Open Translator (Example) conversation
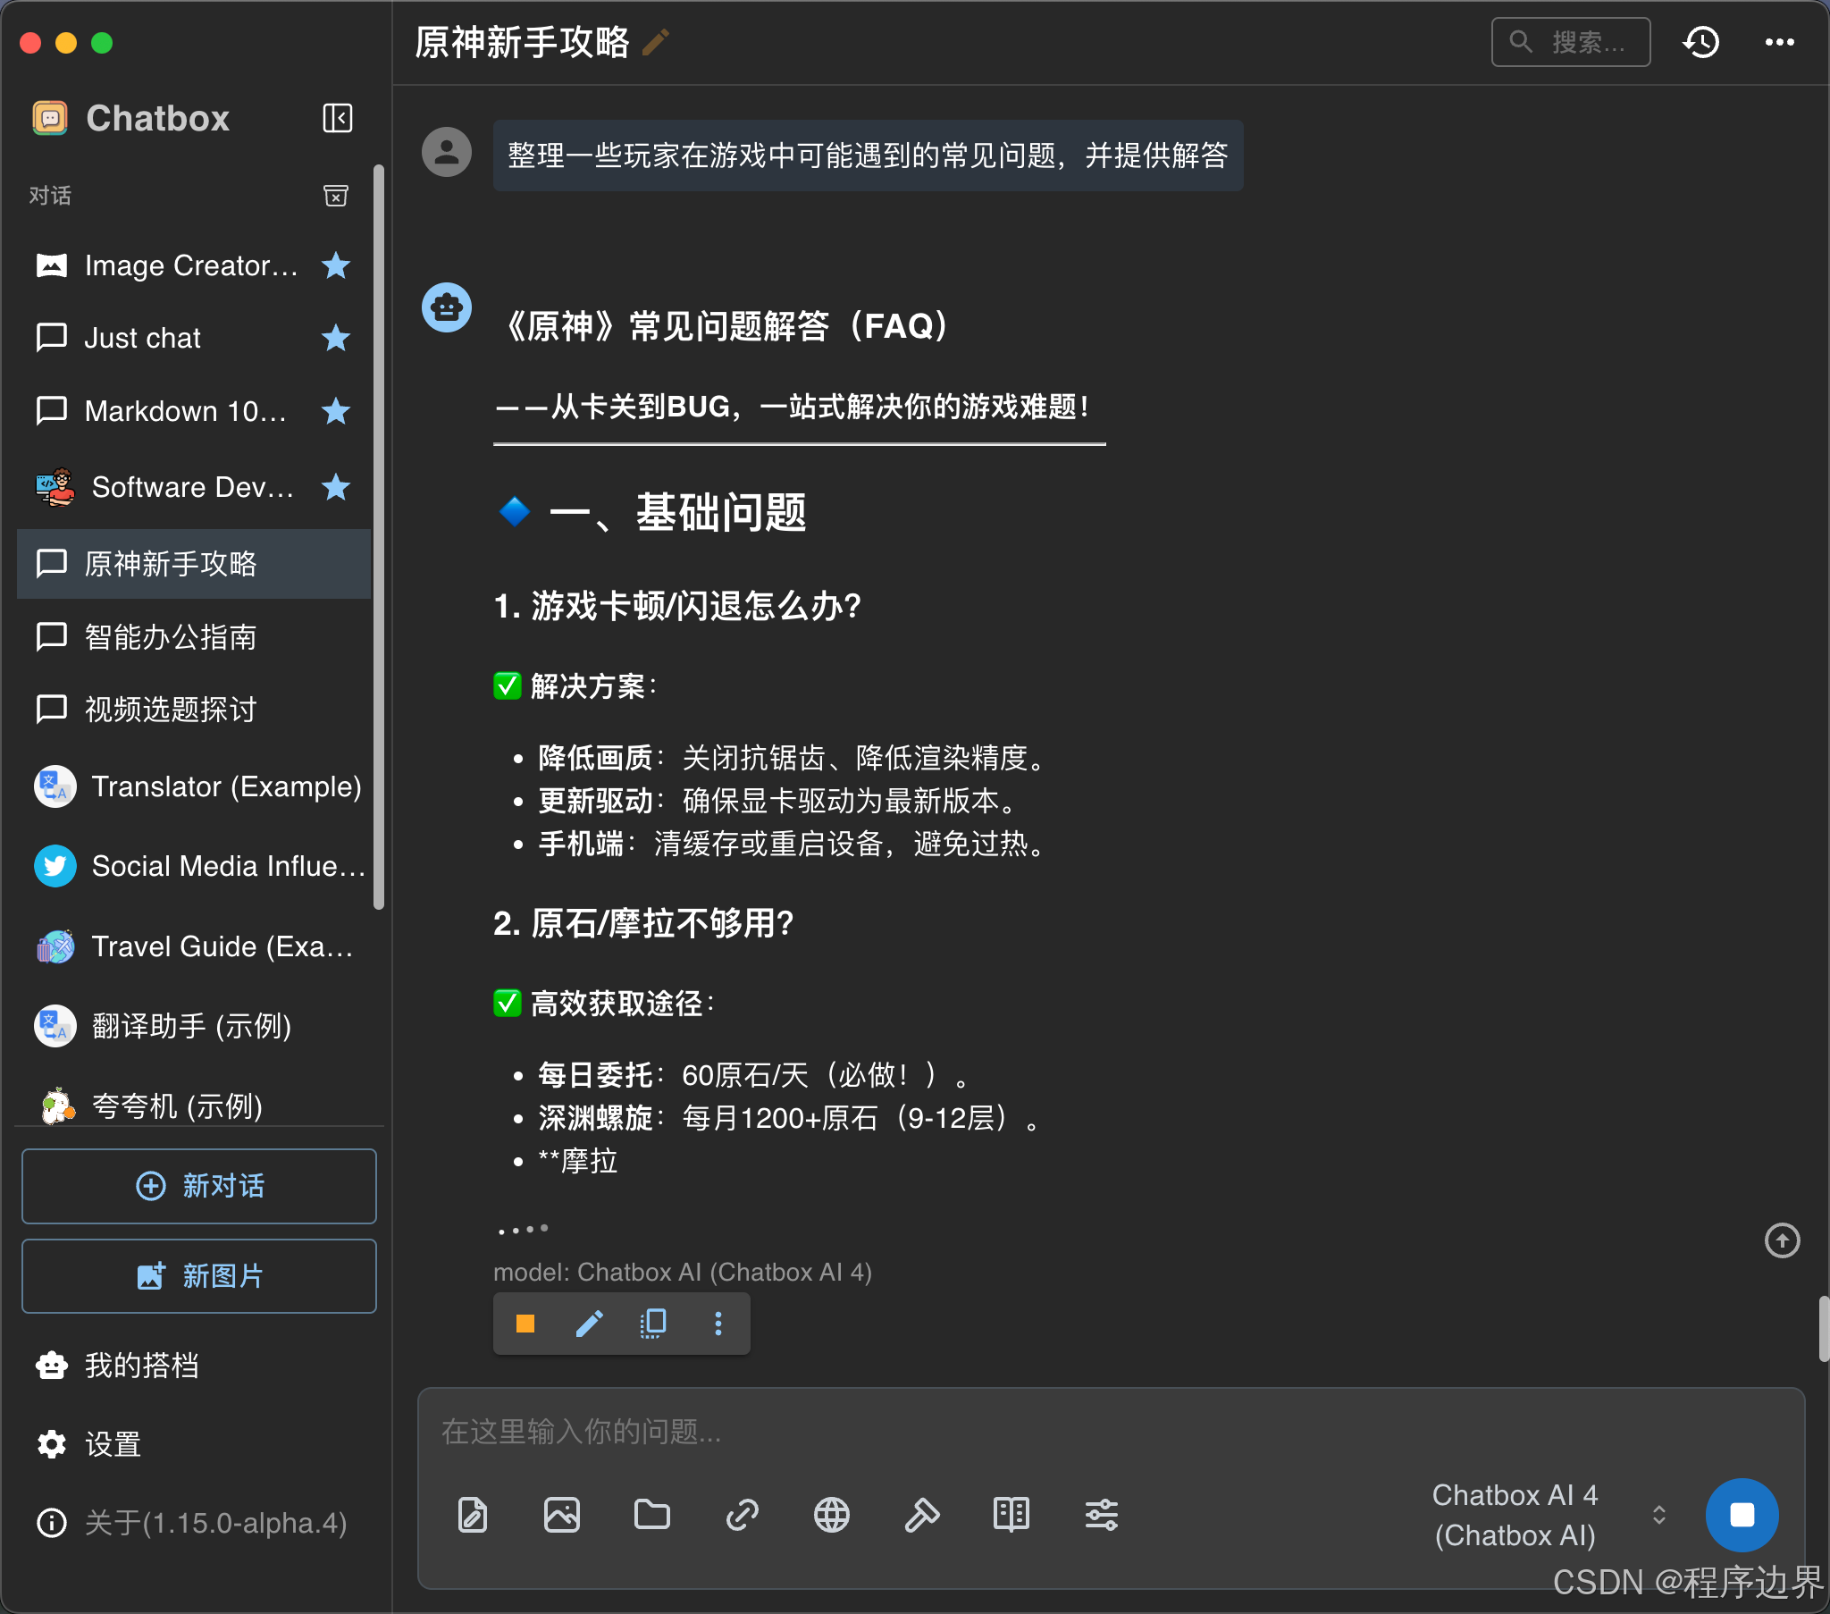The width and height of the screenshot is (1830, 1614). 192,786
